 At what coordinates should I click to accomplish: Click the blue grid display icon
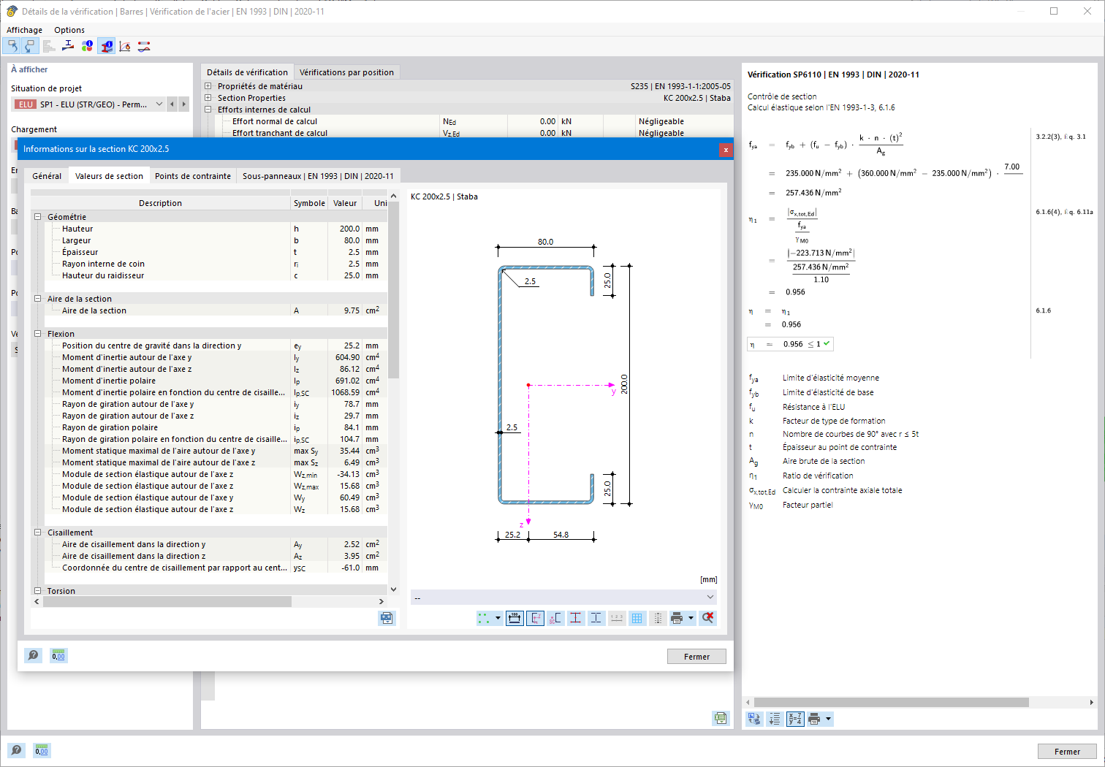pyautogui.click(x=637, y=618)
